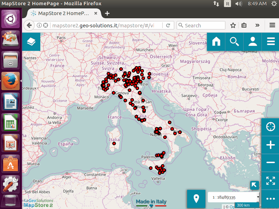Zoom to maximum extent icon

pyautogui.click(x=271, y=181)
